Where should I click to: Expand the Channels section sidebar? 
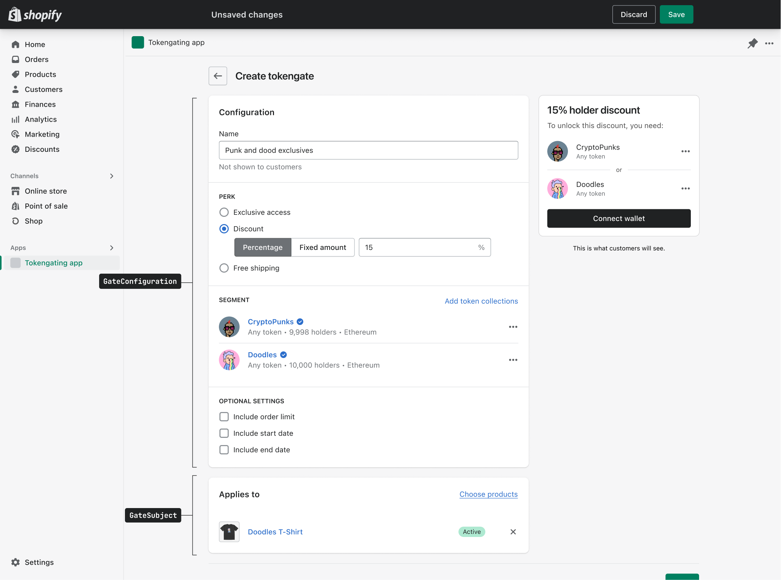coord(112,176)
